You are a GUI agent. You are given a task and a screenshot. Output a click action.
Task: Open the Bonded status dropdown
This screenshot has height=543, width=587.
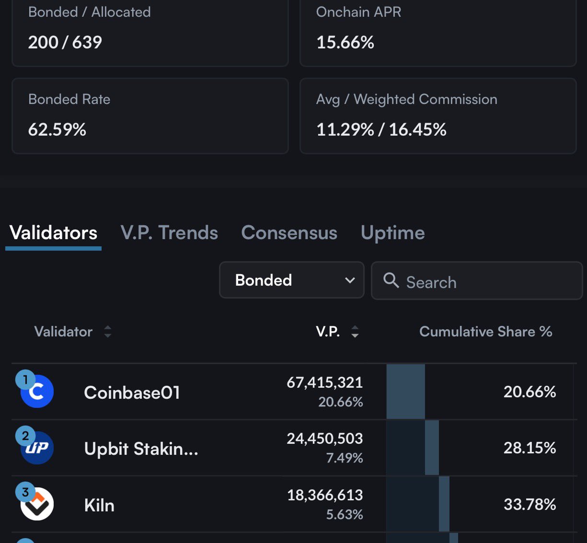point(292,280)
